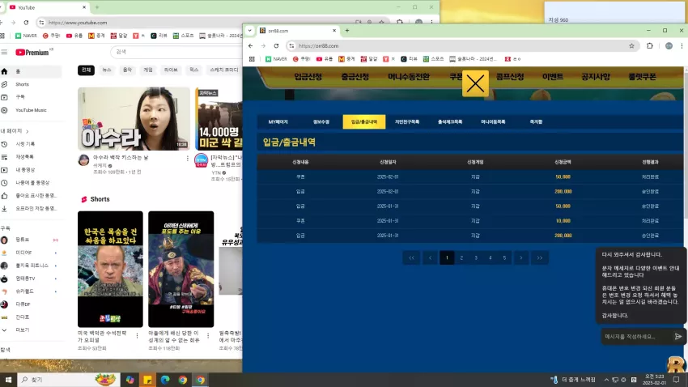Open the 미디어F subscribed channel
This screenshot has width=688, height=387.
pos(23,253)
